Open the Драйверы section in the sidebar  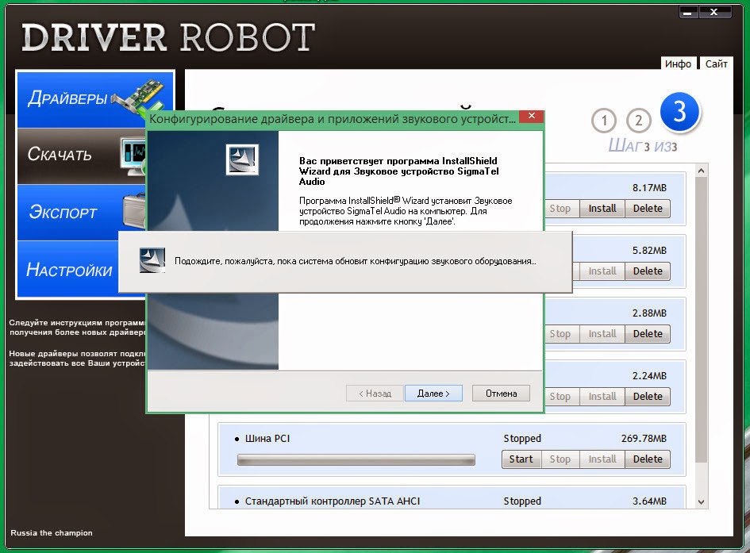coord(95,99)
